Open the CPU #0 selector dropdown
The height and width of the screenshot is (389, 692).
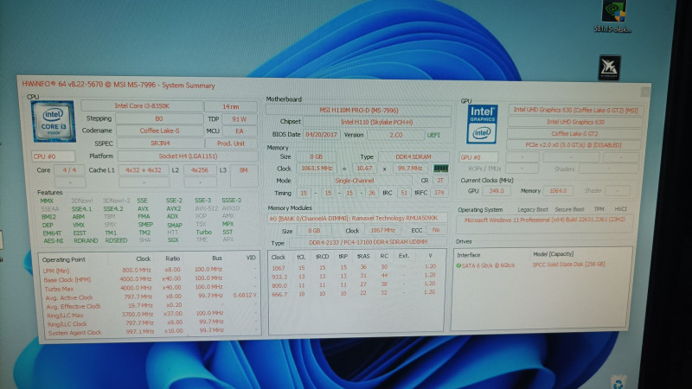point(53,156)
